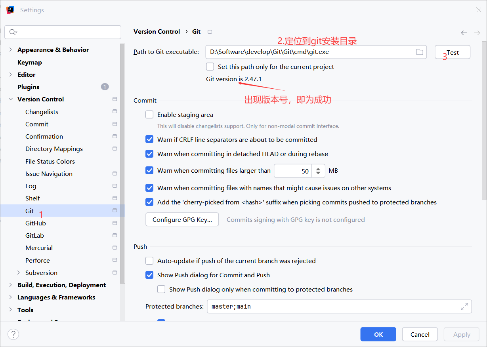This screenshot has width=487, height=347.
Task: Click the help question mark icon
Action: point(13,334)
